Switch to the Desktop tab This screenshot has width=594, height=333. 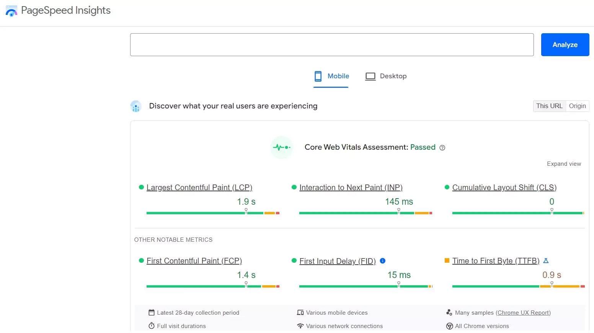[393, 76]
